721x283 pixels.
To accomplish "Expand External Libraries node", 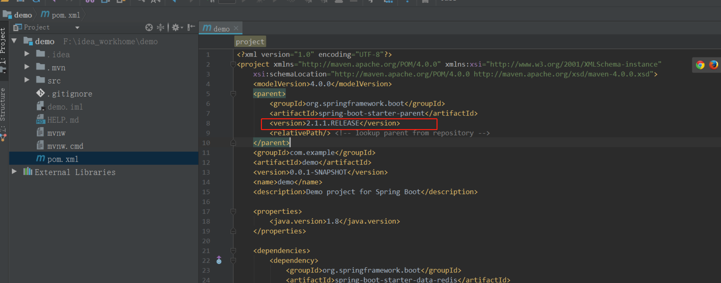I will click(x=14, y=171).
